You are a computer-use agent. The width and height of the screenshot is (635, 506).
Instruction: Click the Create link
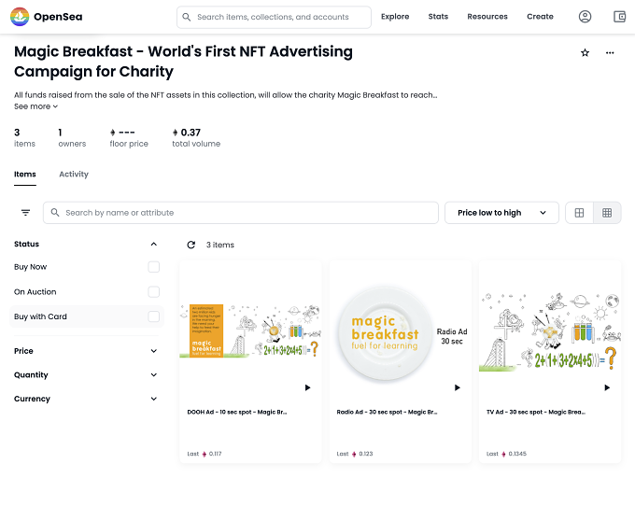click(x=540, y=17)
